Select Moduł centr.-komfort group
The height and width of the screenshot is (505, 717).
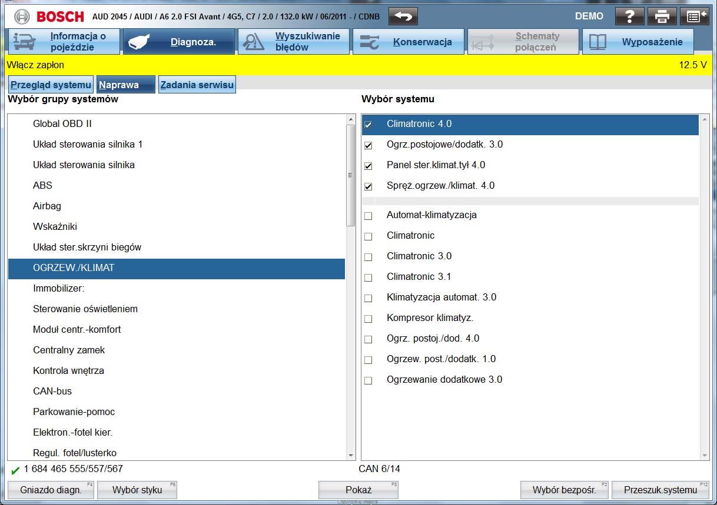click(x=177, y=329)
